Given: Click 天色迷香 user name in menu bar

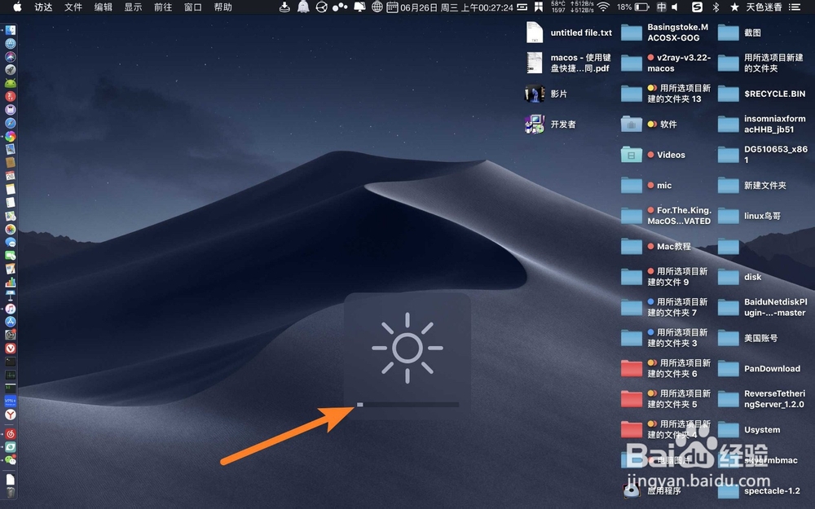Looking at the screenshot, I should pyautogui.click(x=764, y=7).
